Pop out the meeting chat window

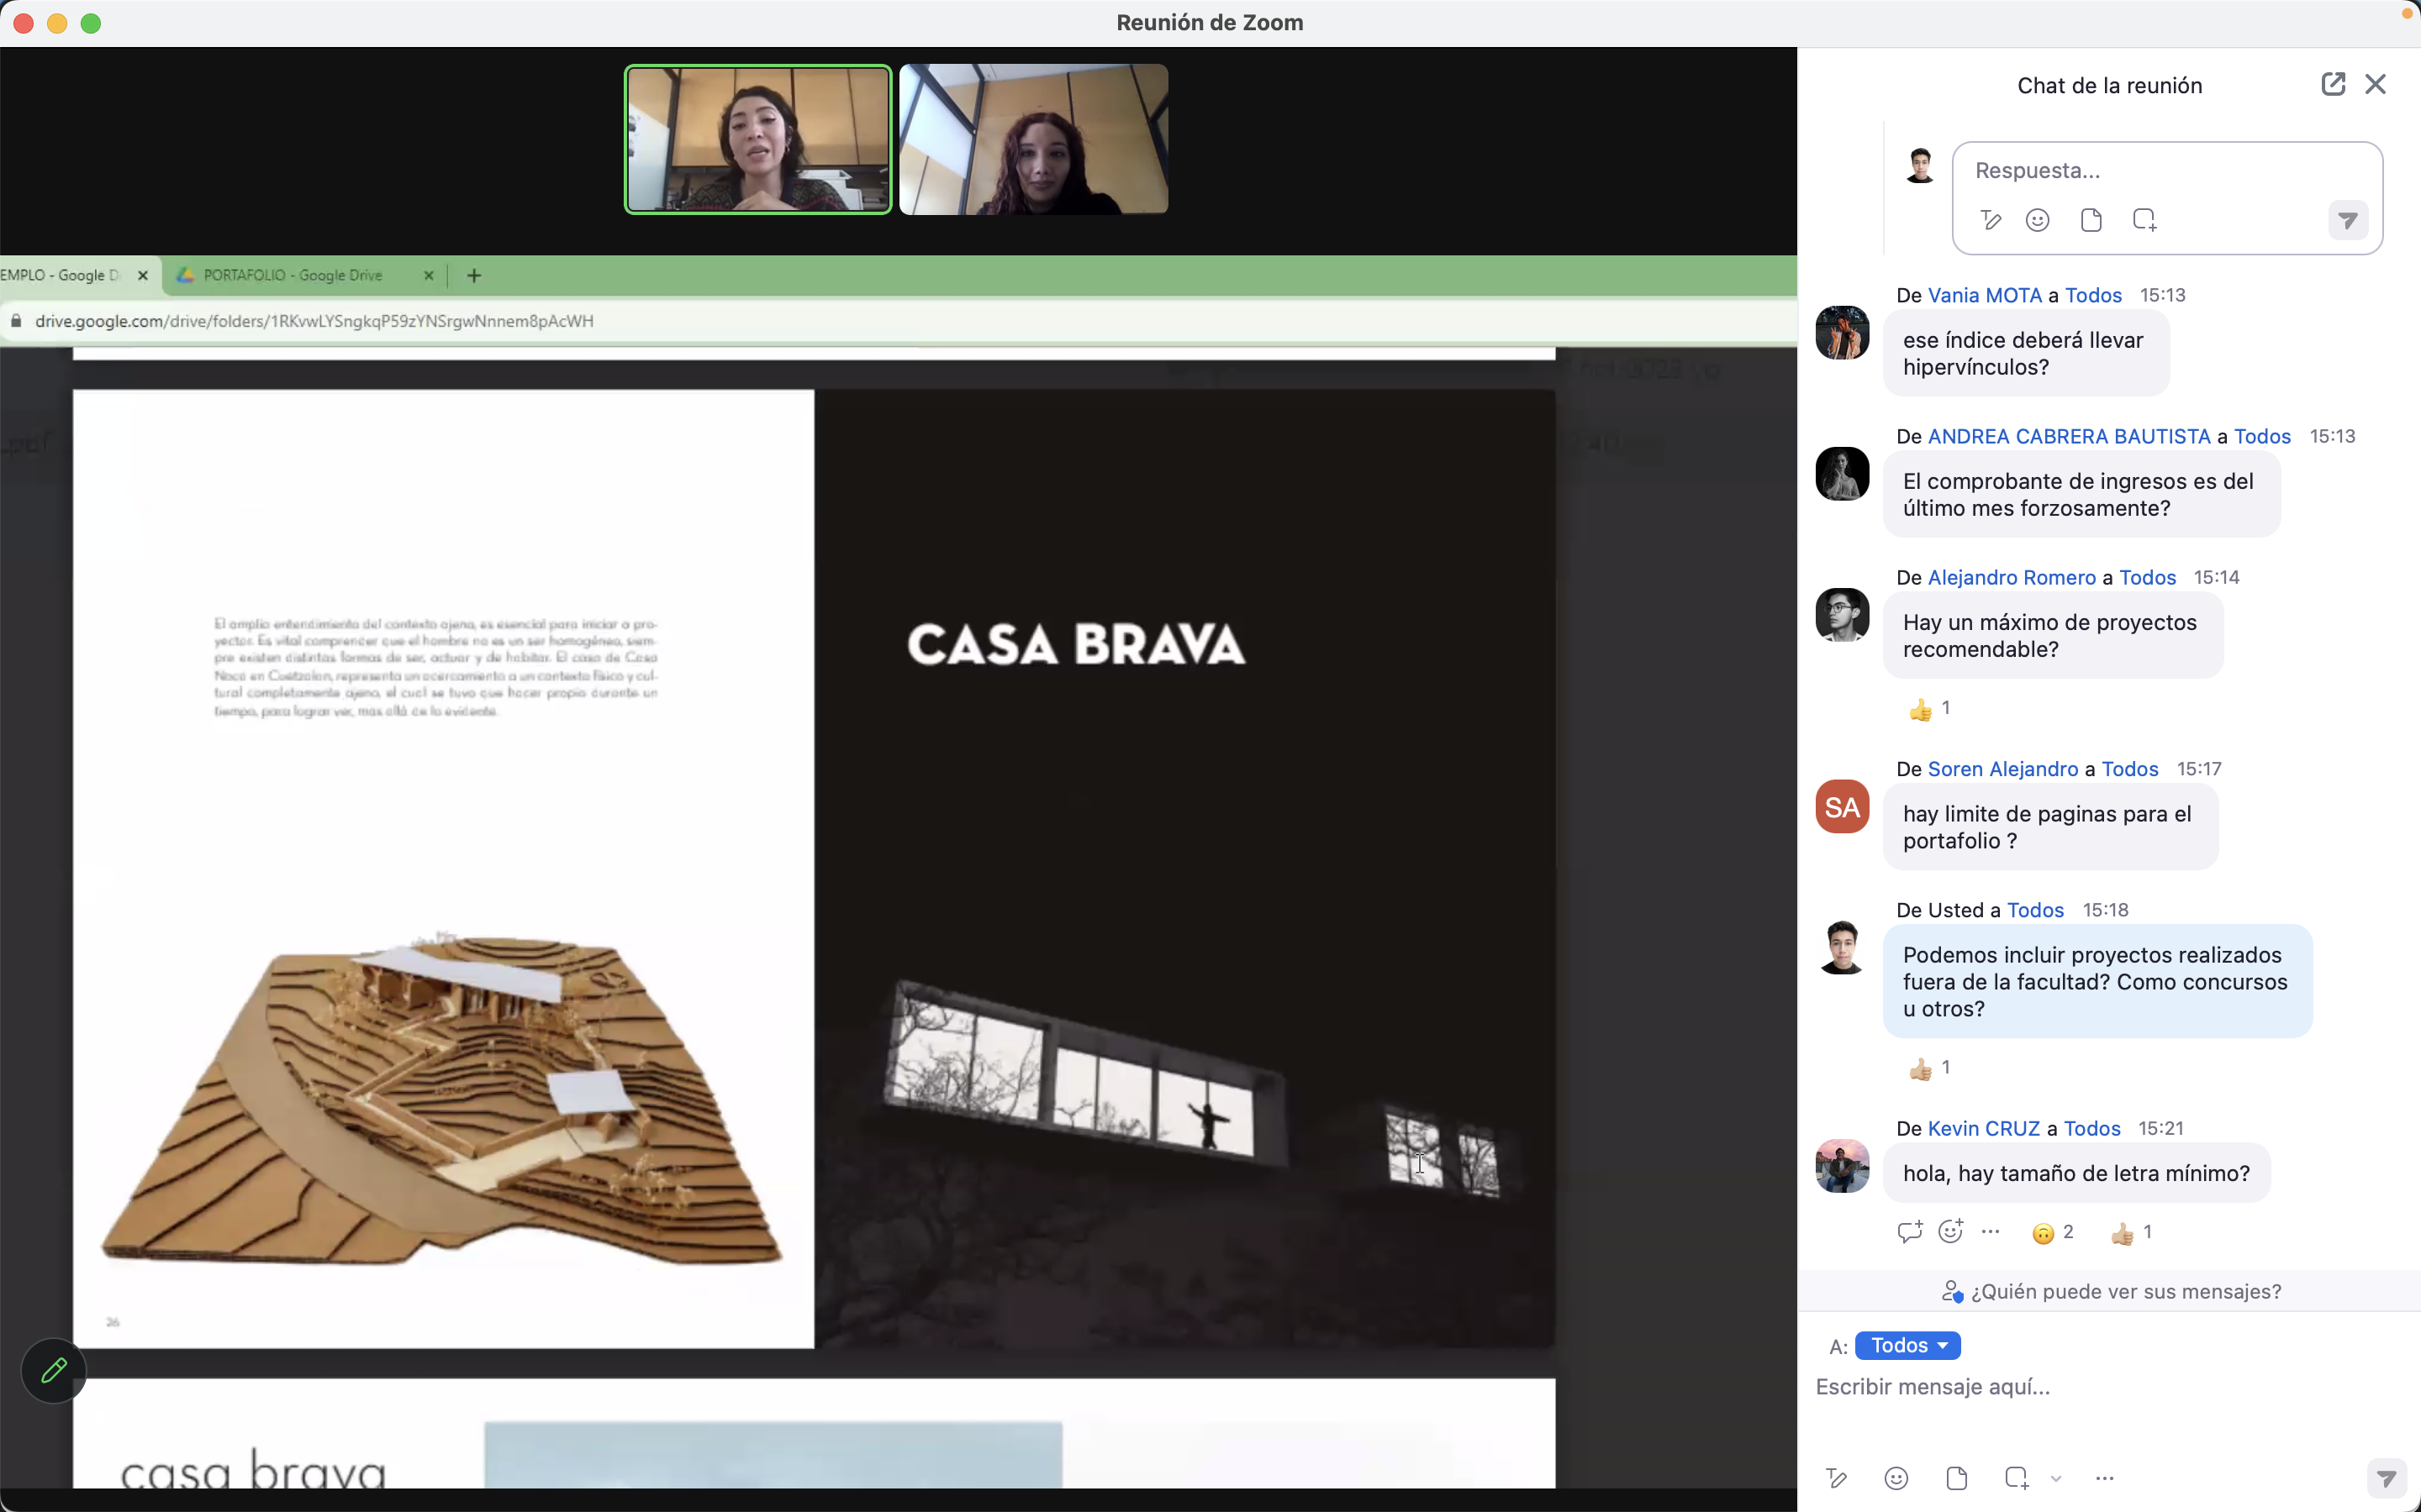coord(2332,84)
